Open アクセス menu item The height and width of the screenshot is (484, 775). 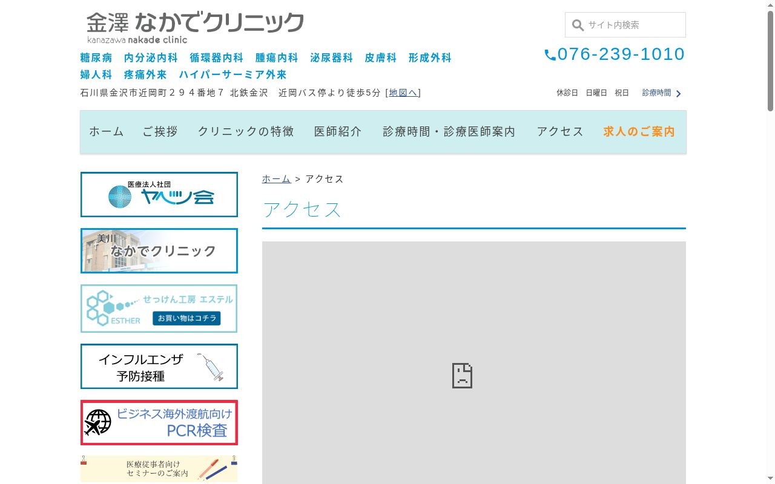point(560,132)
